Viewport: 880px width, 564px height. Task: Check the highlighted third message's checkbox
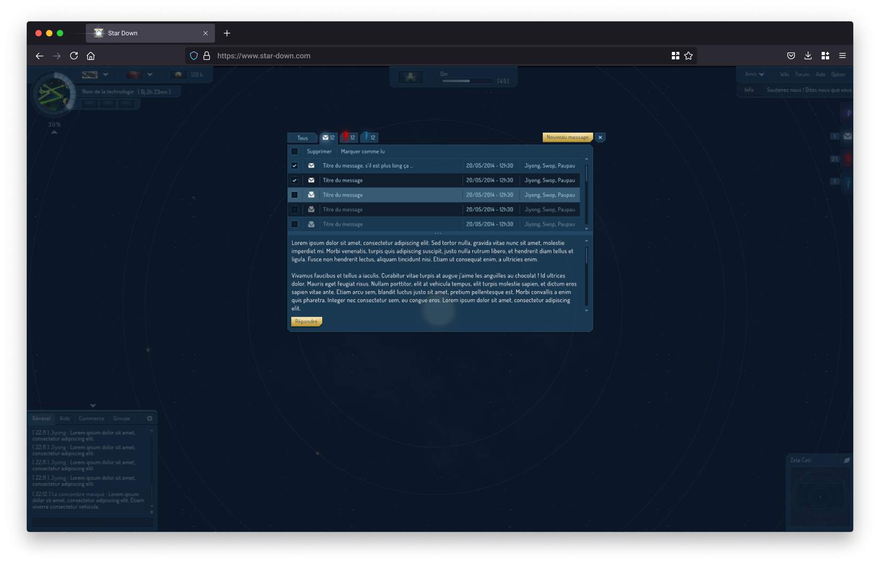294,195
